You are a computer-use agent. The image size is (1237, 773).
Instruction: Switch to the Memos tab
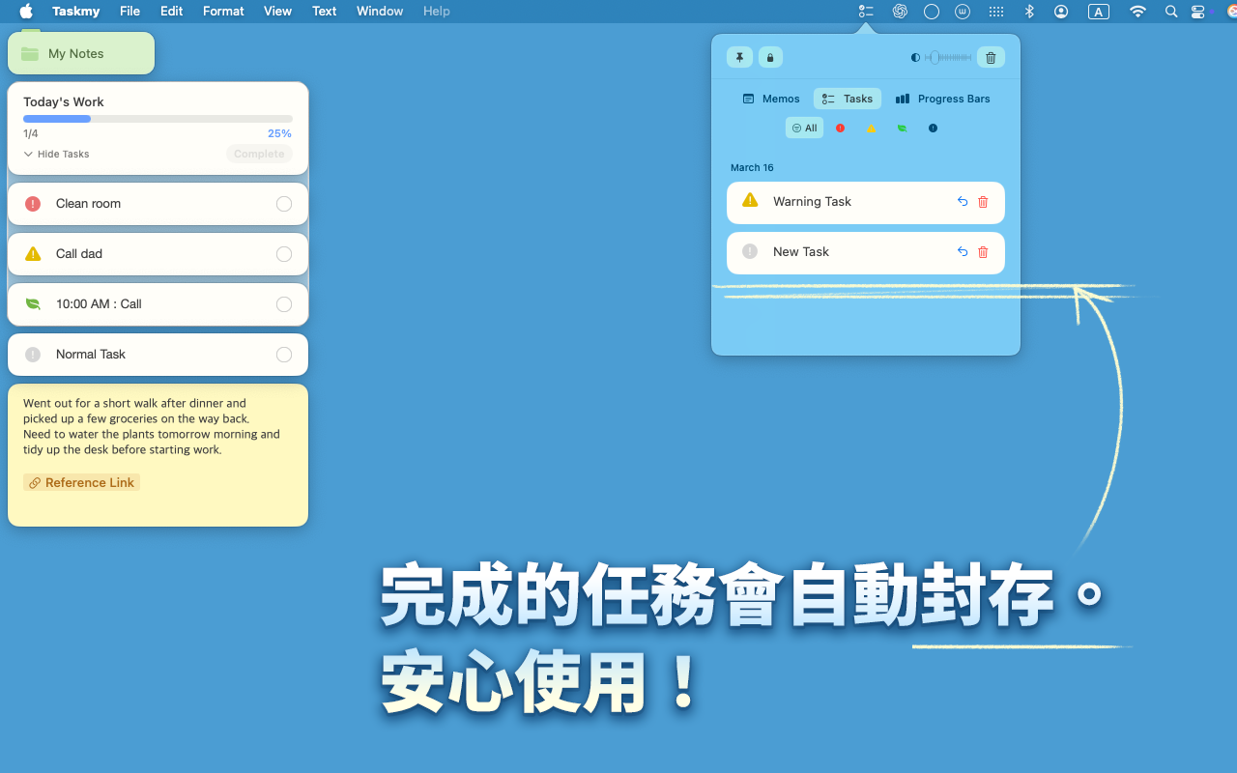point(771,99)
